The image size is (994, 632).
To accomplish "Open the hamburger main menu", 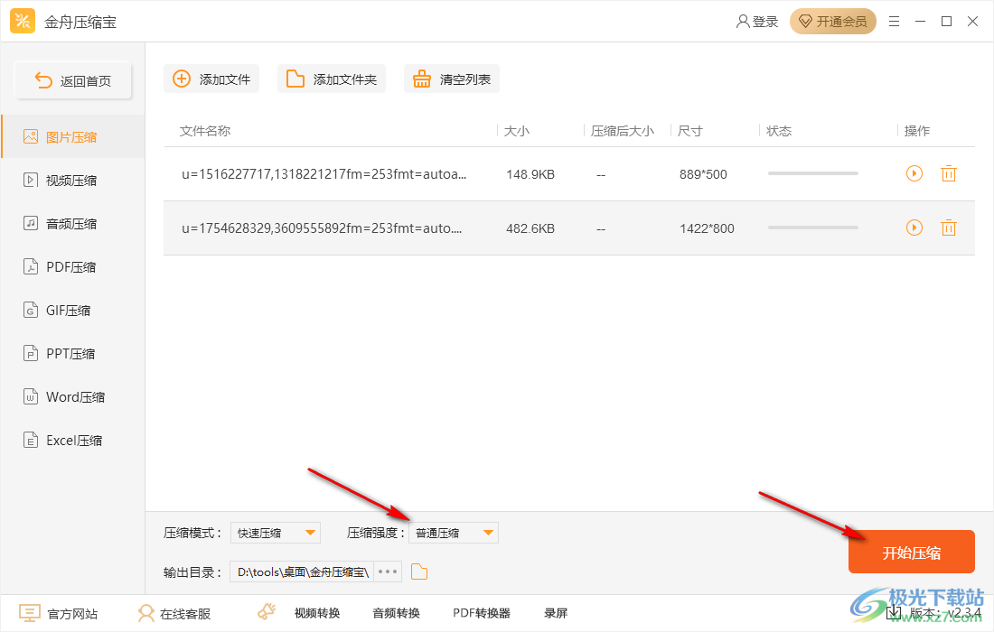I will [x=894, y=22].
